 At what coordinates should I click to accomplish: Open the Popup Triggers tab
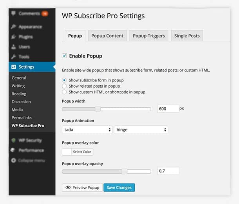tap(149, 36)
